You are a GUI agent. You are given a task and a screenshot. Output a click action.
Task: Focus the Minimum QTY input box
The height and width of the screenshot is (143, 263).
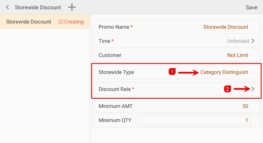point(194,120)
